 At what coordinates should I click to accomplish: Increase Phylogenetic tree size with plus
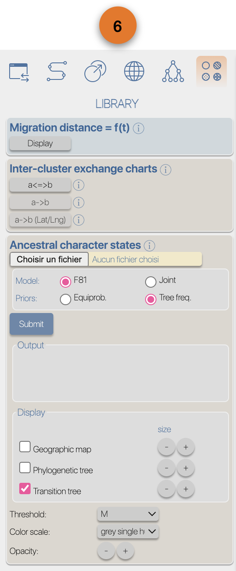point(186,468)
